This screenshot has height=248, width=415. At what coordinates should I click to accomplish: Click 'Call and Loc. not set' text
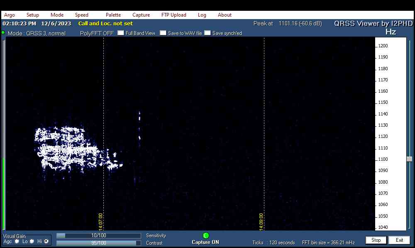pos(105,23)
